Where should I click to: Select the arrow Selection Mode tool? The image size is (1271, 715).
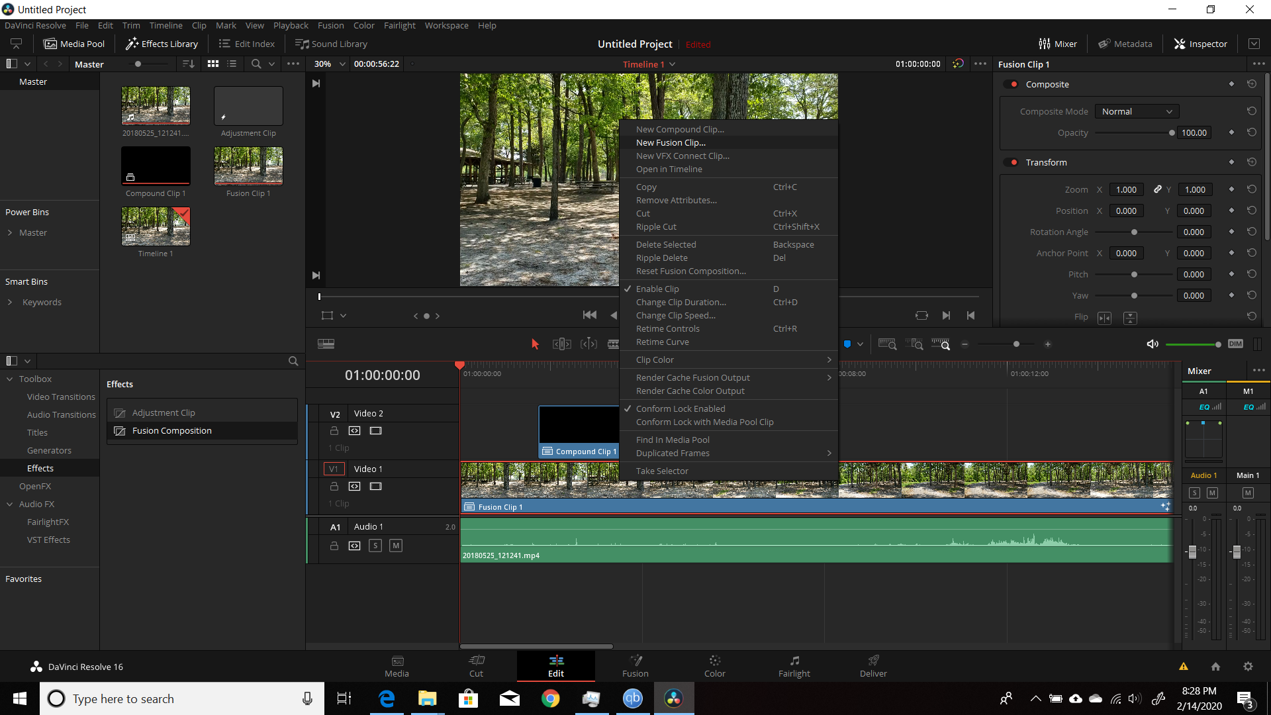tap(535, 344)
